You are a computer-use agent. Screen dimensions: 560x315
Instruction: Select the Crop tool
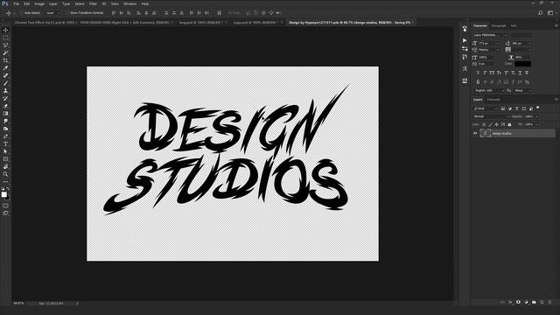click(x=5, y=60)
